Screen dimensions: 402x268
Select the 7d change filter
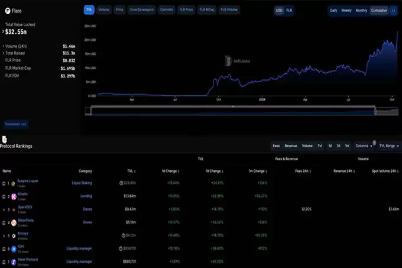(338, 146)
